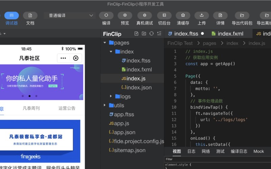Click index folder in the breadcrumb path
The image size is (271, 169).
(x=232, y=43)
